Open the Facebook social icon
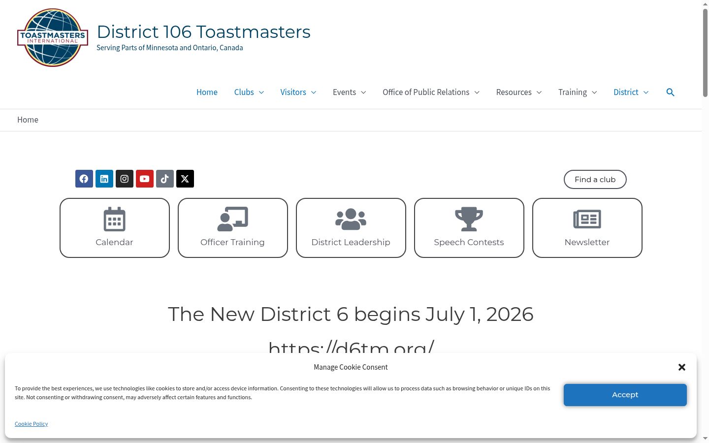 point(84,179)
